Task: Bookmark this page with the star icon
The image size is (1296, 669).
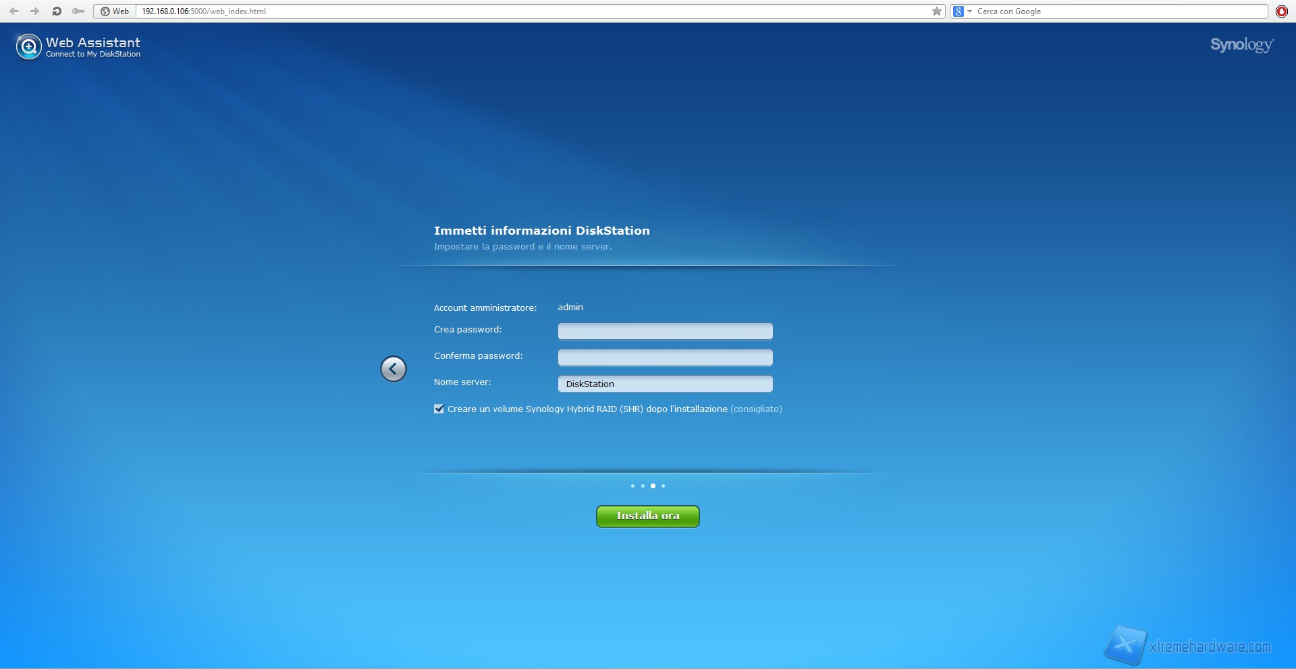Action: click(936, 11)
